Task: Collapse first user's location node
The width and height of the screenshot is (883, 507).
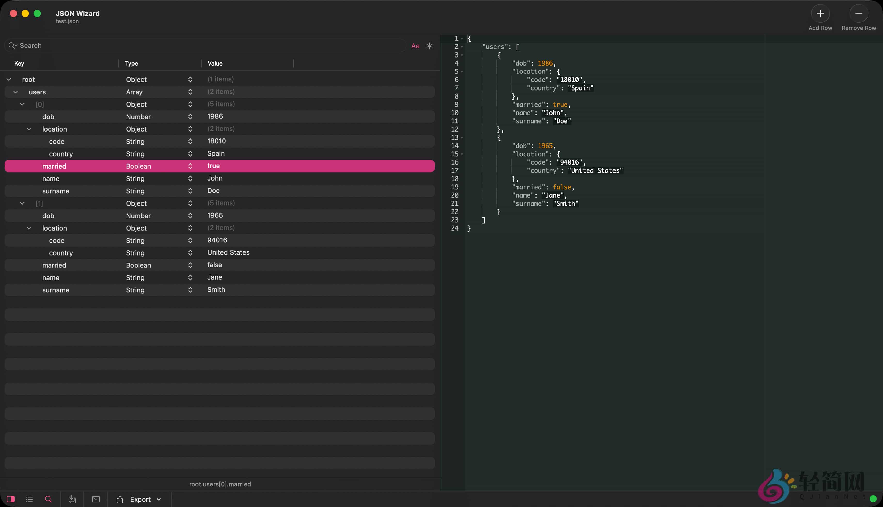Action: [29, 129]
